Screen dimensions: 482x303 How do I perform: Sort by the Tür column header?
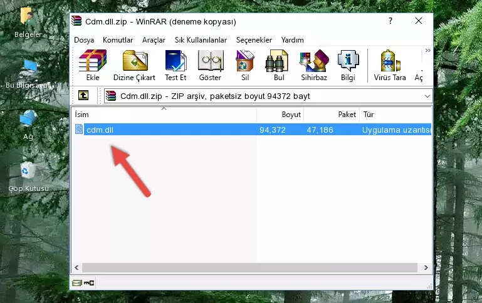coord(396,115)
